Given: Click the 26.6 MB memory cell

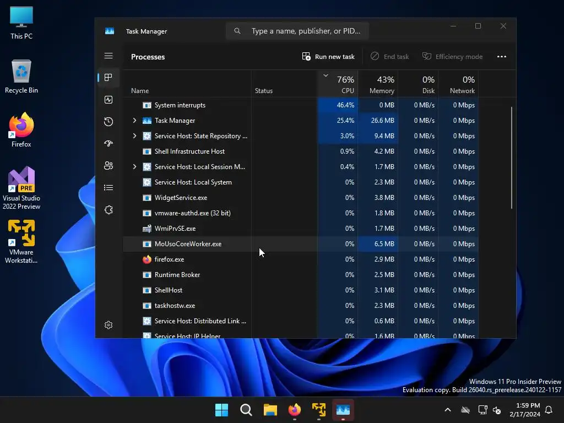Looking at the screenshot, I should 378,121.
